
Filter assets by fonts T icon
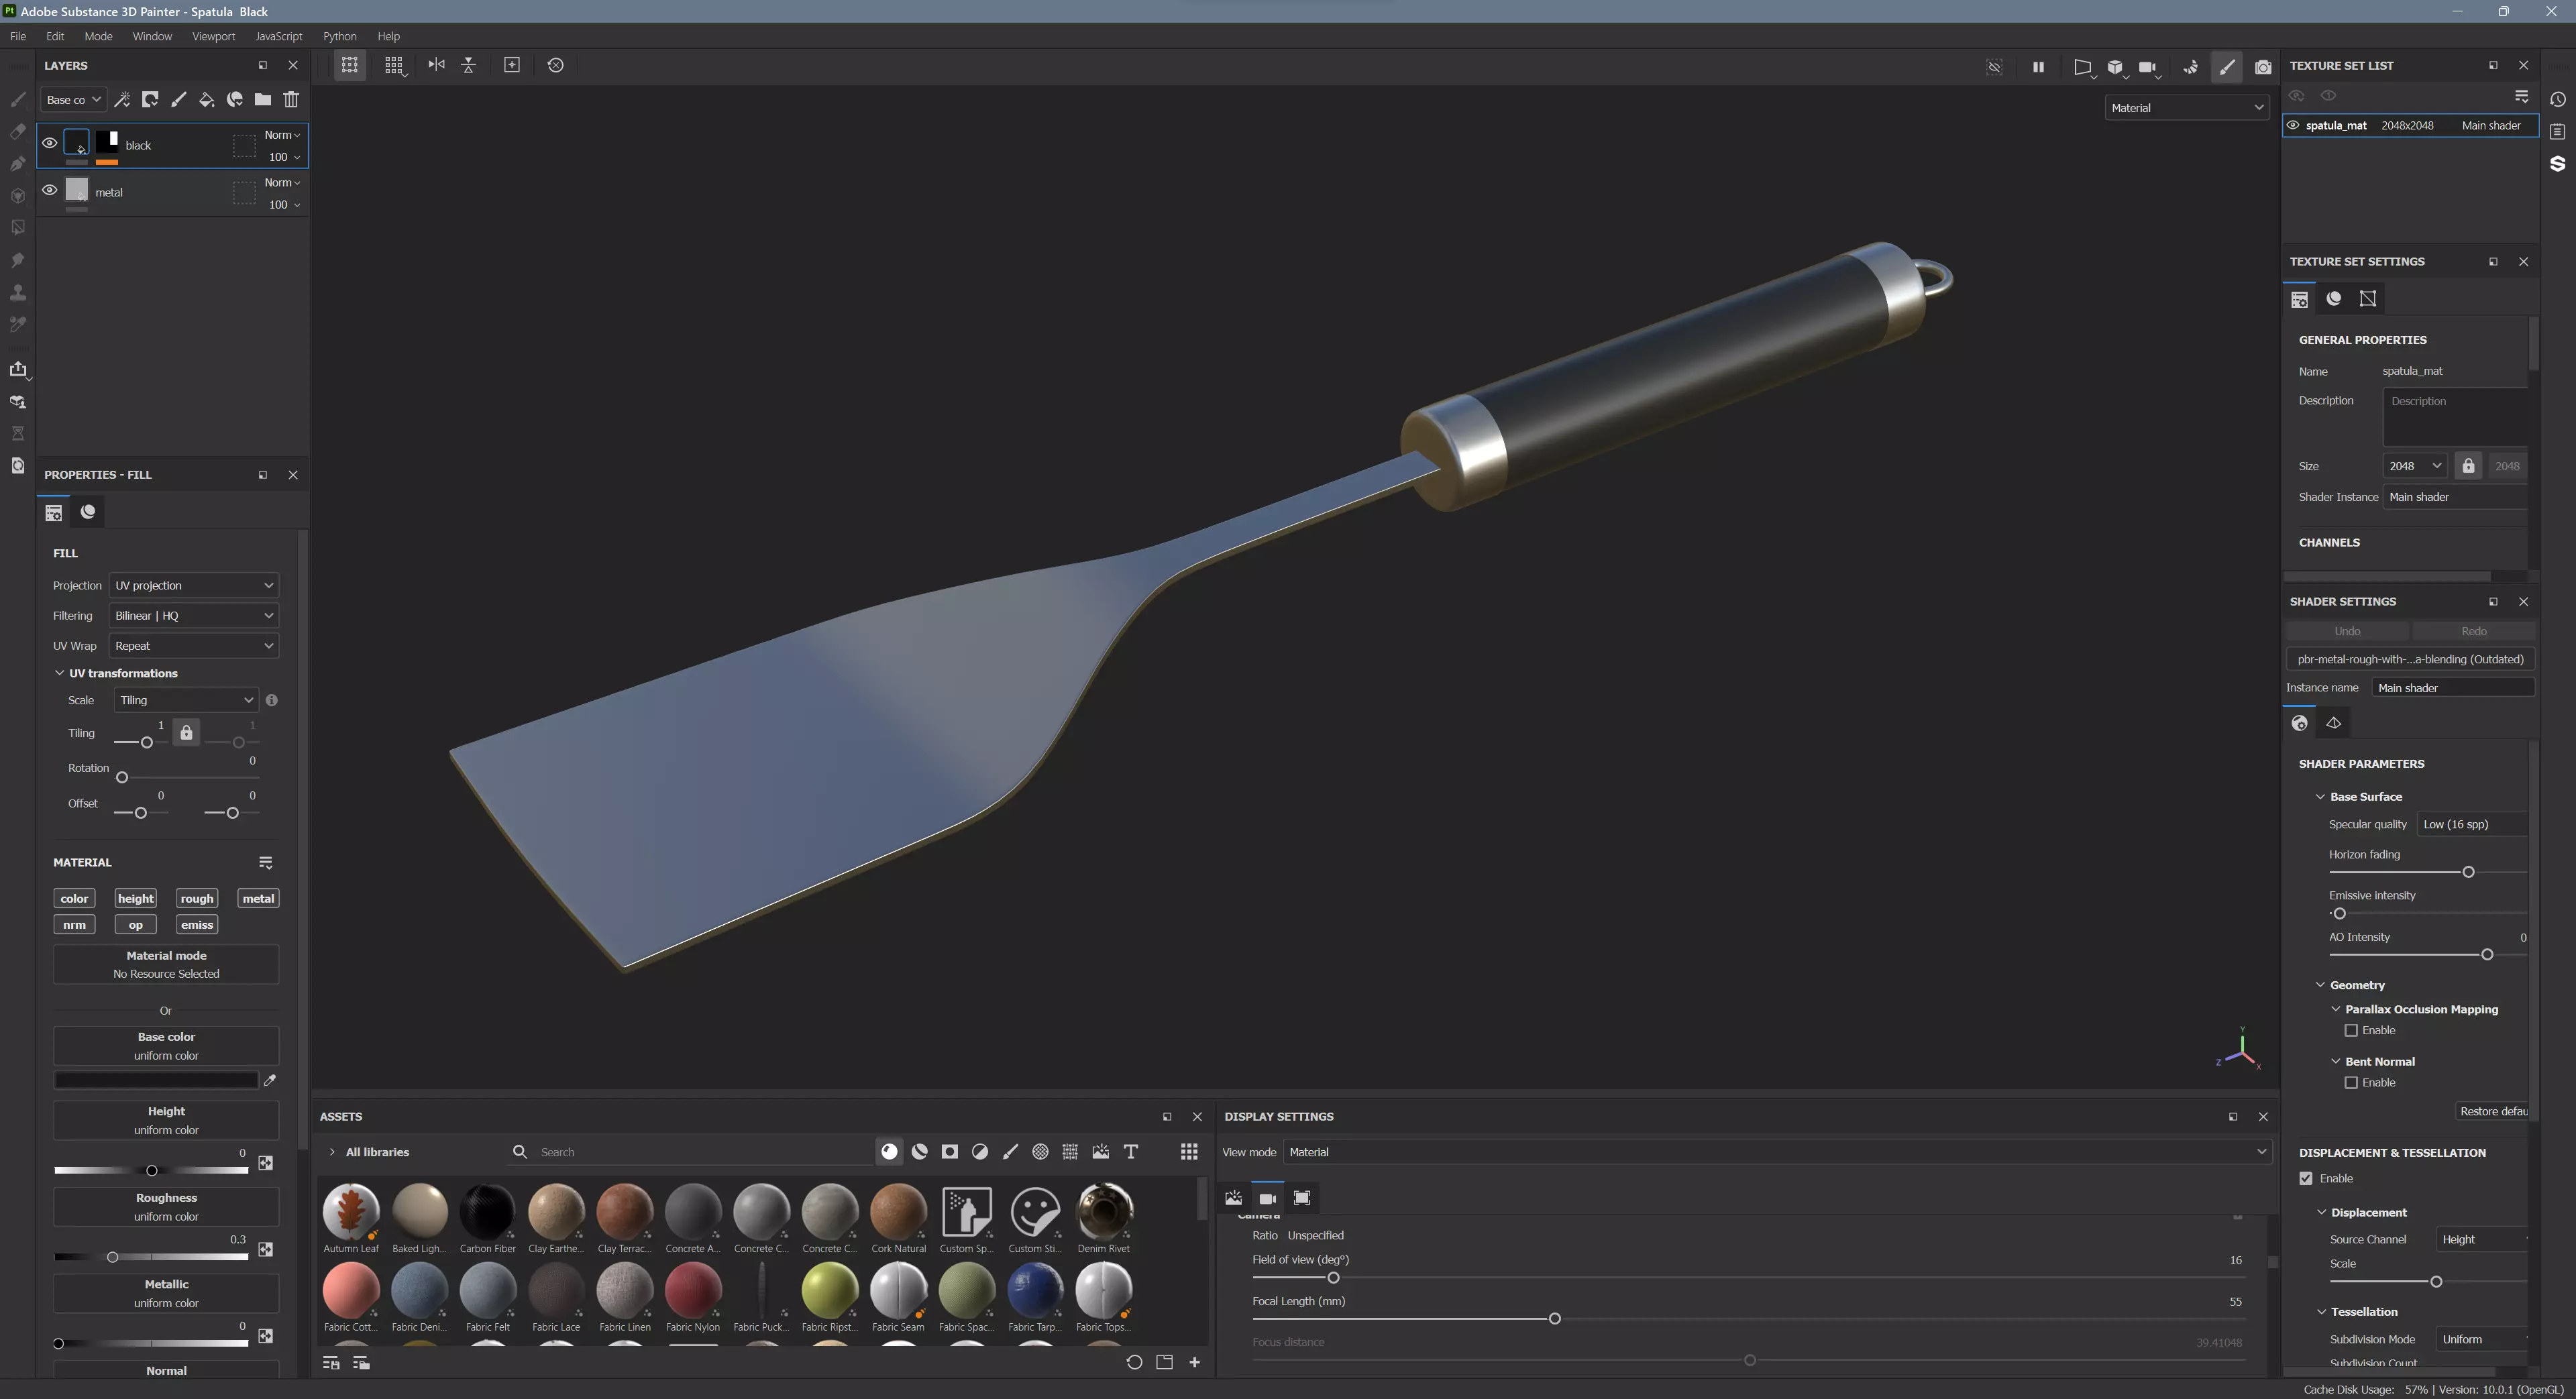(x=1131, y=1152)
